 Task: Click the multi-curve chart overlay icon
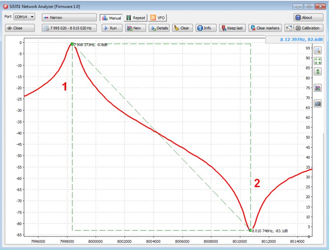tap(318, 88)
